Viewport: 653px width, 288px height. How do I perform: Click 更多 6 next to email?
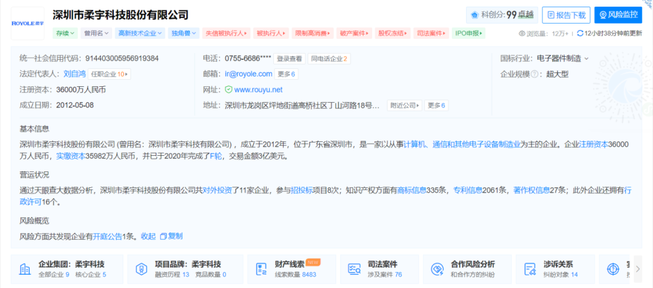pyautogui.click(x=287, y=74)
